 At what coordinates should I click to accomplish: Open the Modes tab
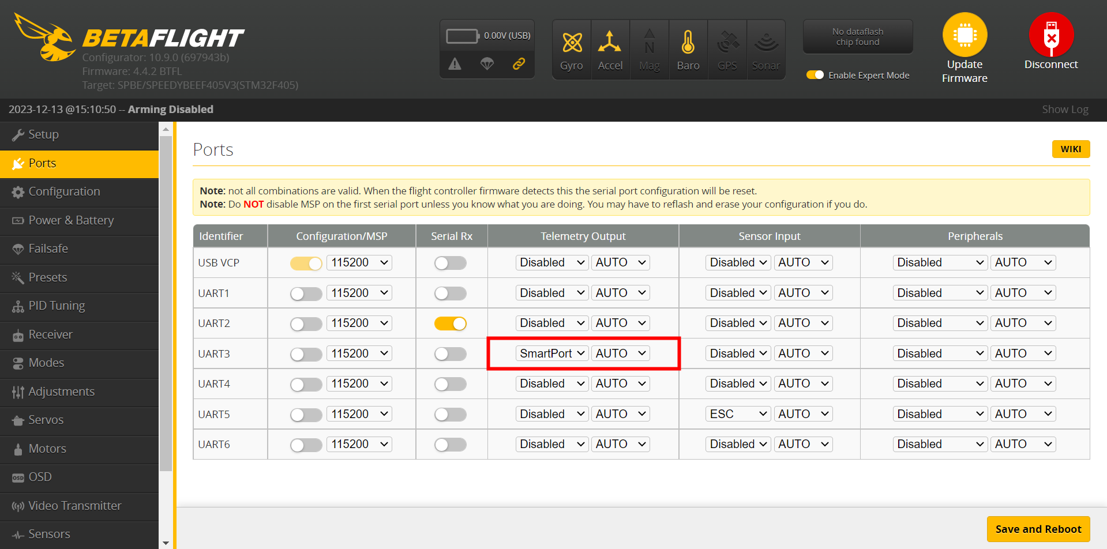[80, 363]
